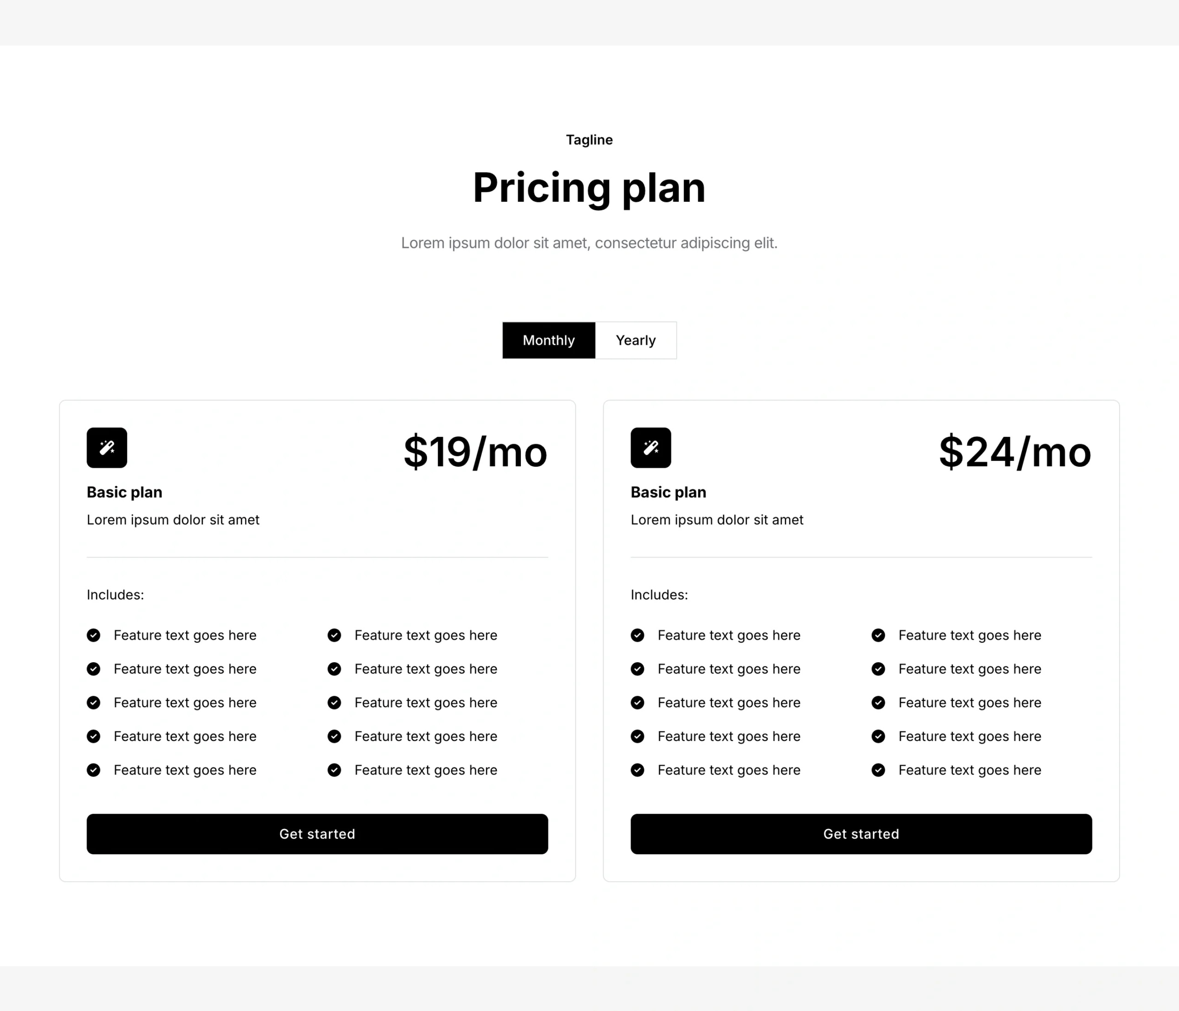Click the checkmark beside the third left-plan feature
This screenshot has width=1179, height=1011.
click(x=93, y=702)
